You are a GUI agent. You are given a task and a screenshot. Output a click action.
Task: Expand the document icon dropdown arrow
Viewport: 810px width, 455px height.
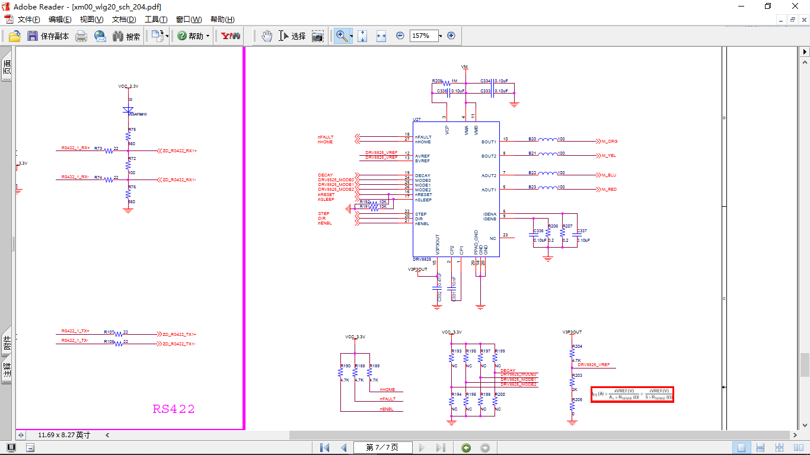(167, 36)
